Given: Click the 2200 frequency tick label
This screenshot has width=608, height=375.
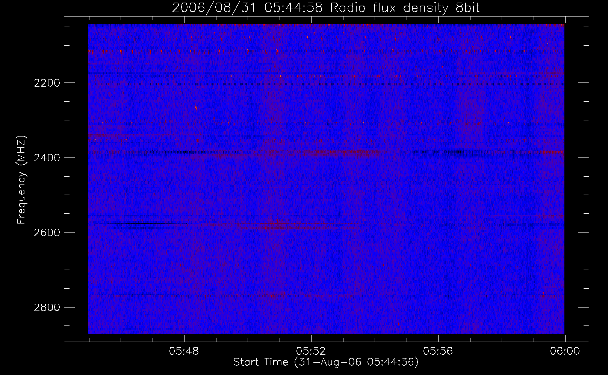Looking at the screenshot, I should pyautogui.click(x=47, y=83).
